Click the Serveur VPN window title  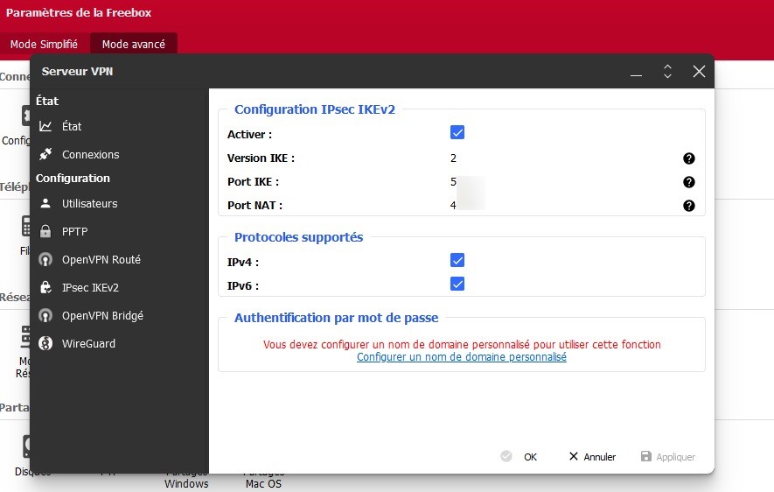tap(78, 72)
